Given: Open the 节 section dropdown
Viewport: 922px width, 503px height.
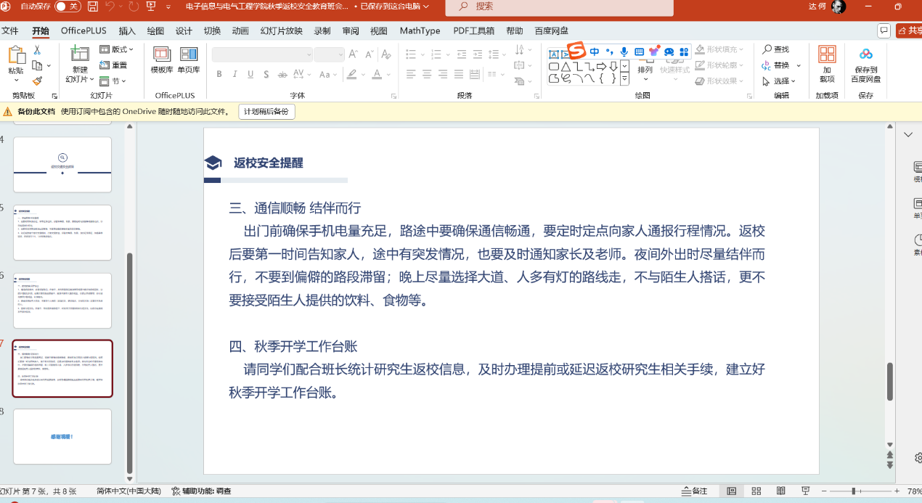Looking at the screenshot, I should [113, 81].
